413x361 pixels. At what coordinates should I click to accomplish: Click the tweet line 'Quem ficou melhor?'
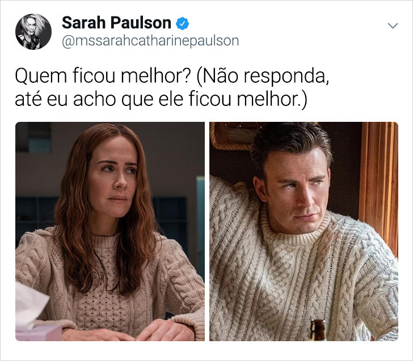coord(103,77)
